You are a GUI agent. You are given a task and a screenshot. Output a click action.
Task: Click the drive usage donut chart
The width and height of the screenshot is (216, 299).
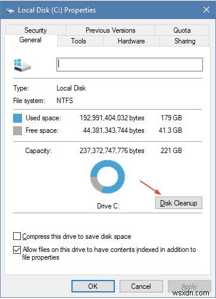click(108, 177)
